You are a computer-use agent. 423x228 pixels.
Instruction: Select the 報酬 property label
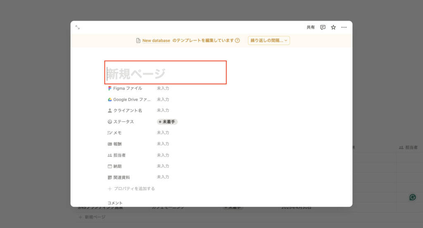pos(117,144)
